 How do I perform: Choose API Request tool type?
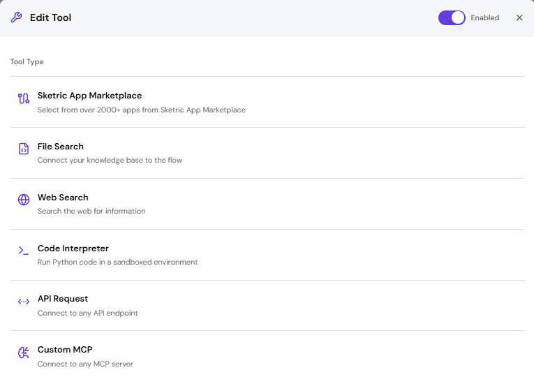(x=63, y=299)
